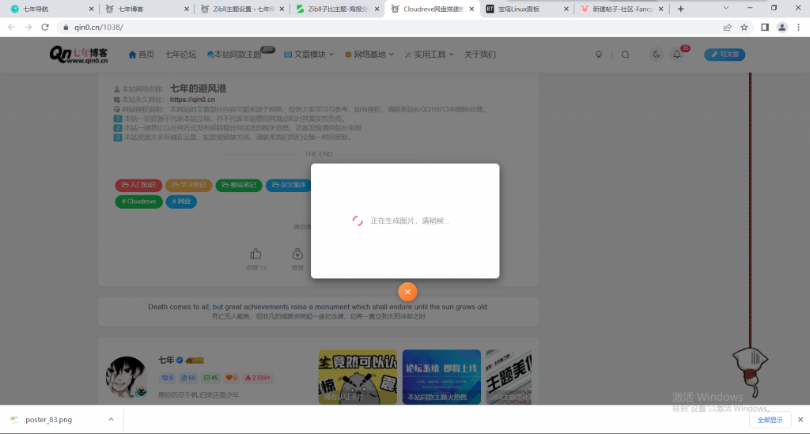The height and width of the screenshot is (434, 810).
Task: Click the lightbulb icon in site header
Action: click(x=599, y=55)
